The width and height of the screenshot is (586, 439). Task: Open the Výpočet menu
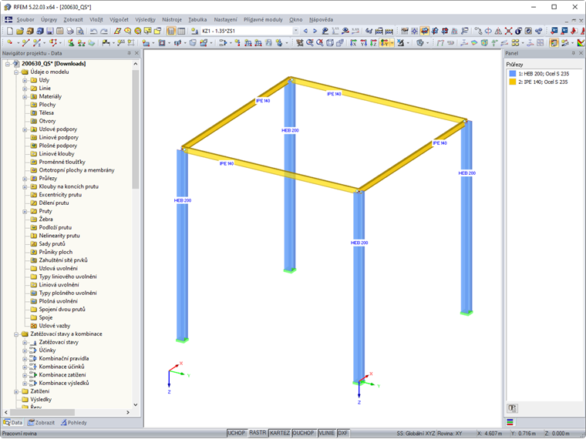119,19
